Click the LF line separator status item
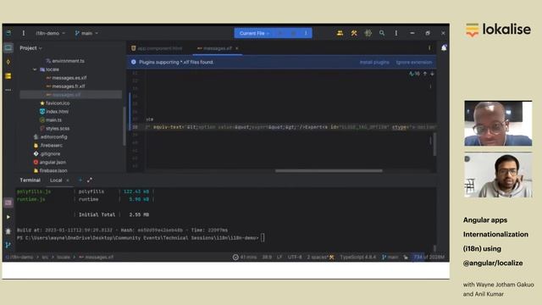542x305 pixels. 279,258
